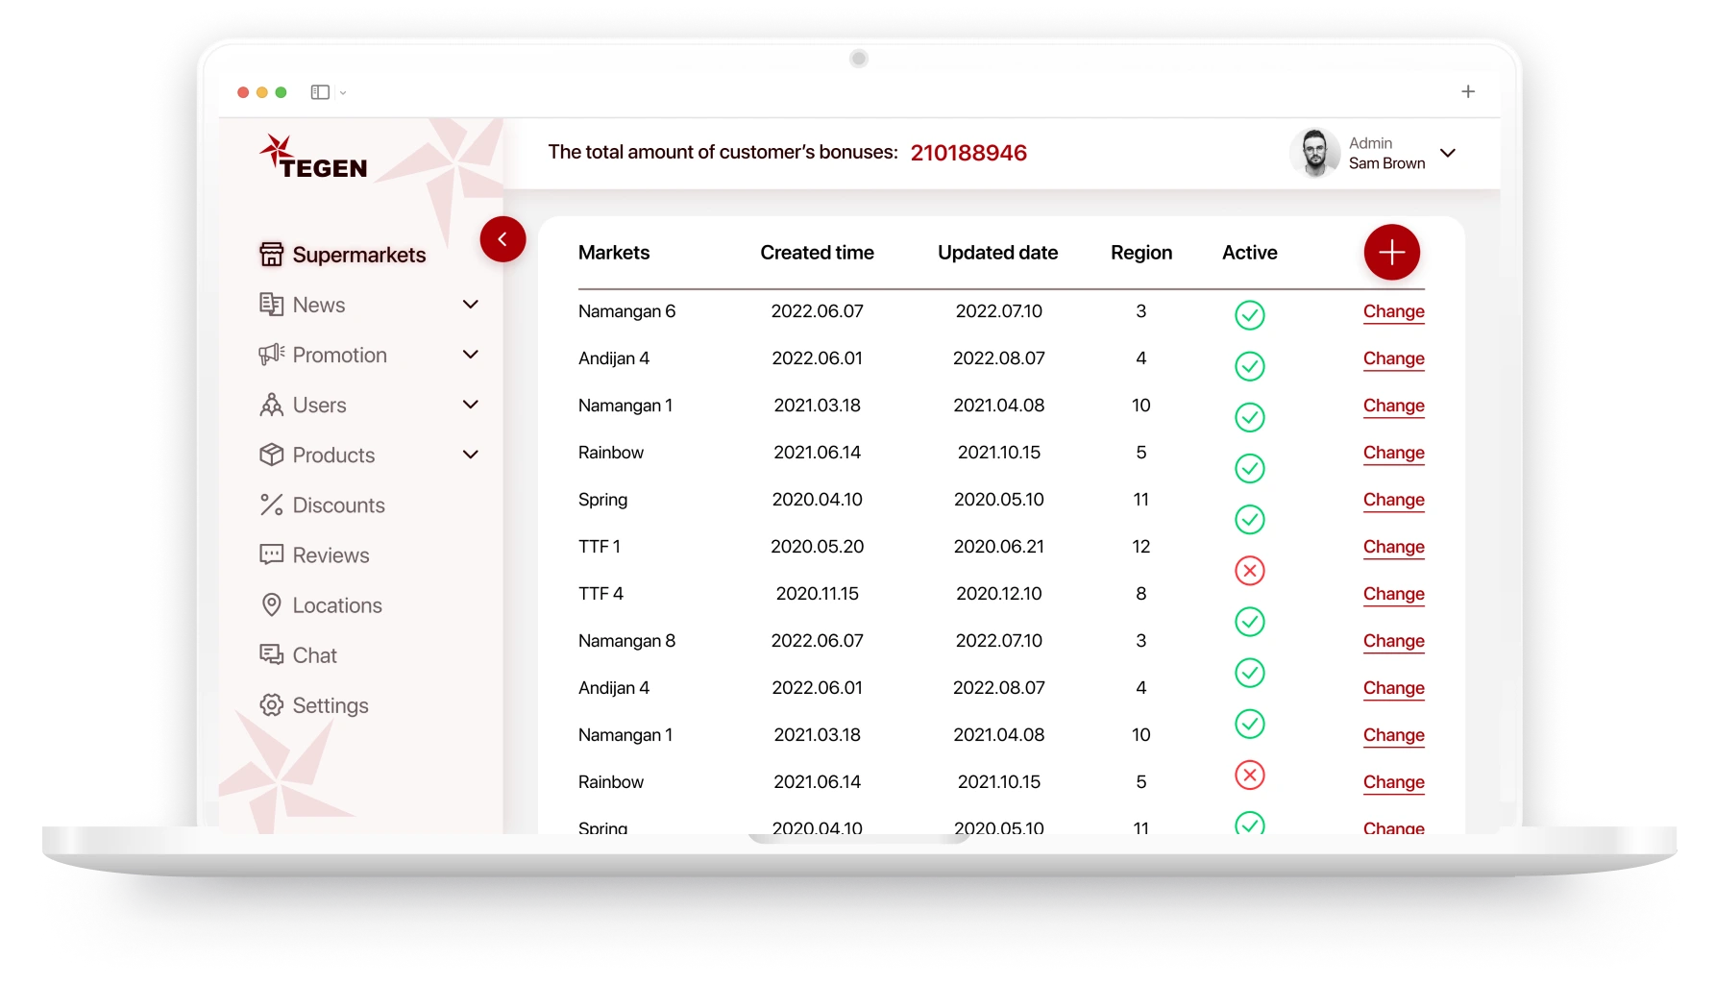Click the Region column header
Screen dimensions: 1715x985
coord(1141,253)
